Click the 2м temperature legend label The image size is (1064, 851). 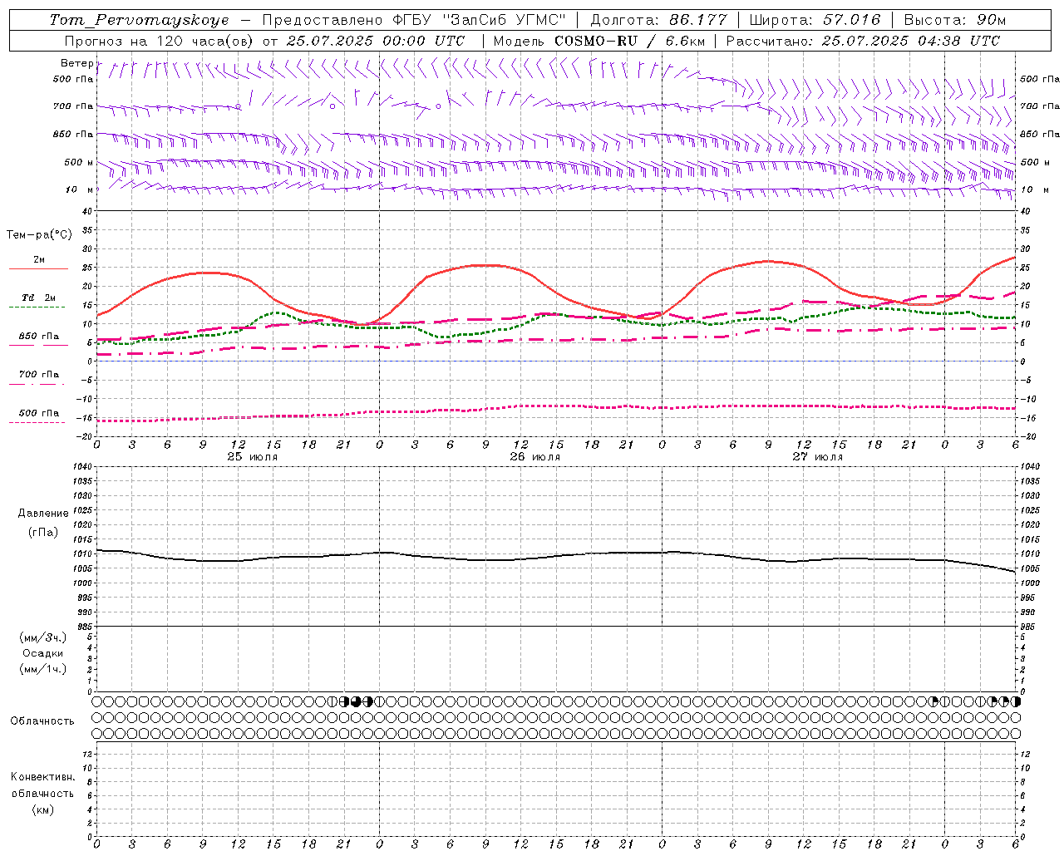click(38, 259)
